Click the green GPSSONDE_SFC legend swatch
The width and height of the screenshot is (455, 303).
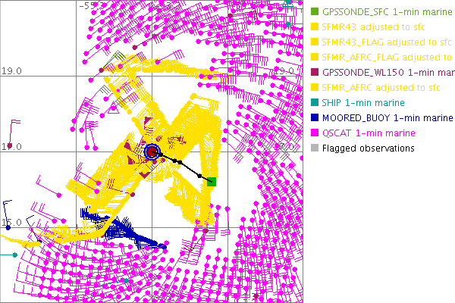tap(315, 12)
